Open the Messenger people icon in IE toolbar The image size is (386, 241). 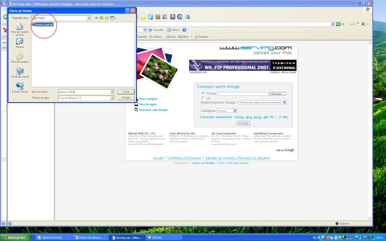[x=187, y=17]
